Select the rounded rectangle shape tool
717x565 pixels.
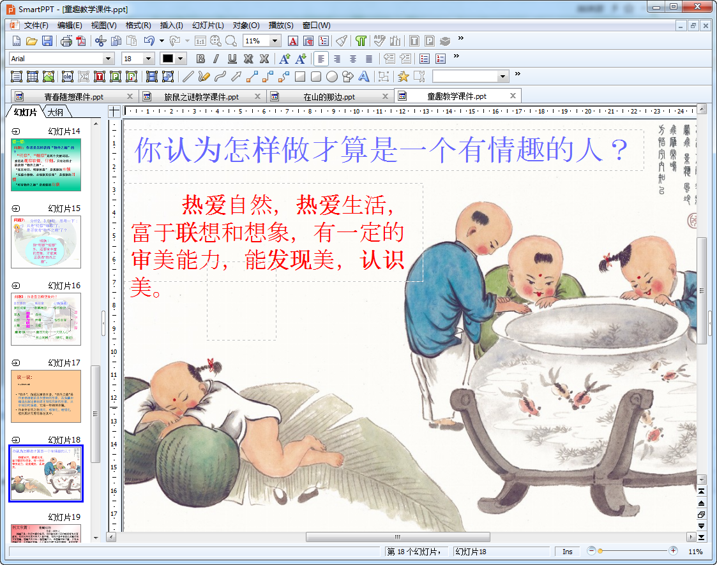click(x=316, y=77)
